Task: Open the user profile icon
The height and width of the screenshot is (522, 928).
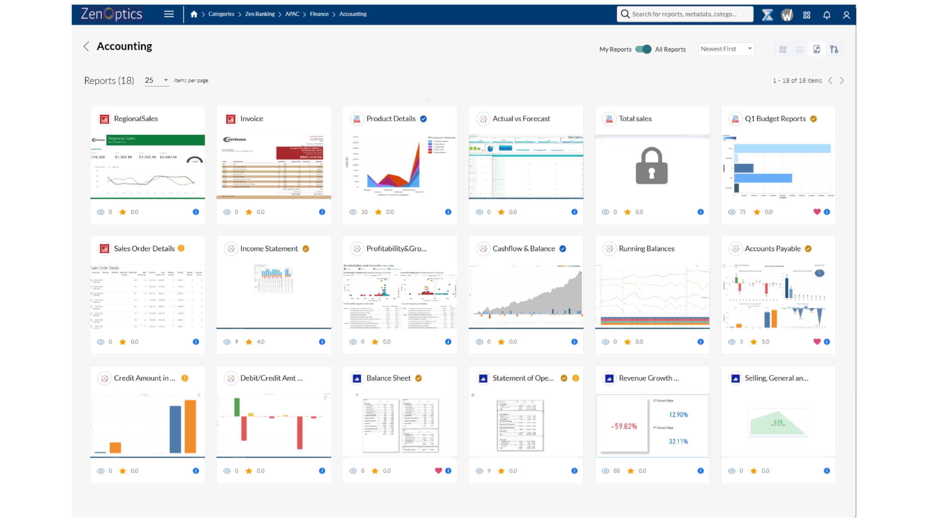Action: [846, 15]
